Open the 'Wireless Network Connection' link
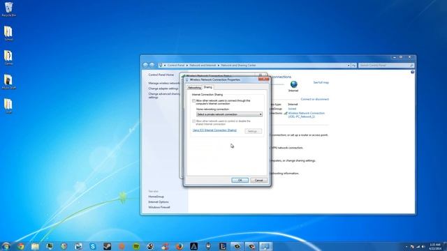Image resolution: width=447 pixels, height=251 pixels. pyautogui.click(x=306, y=114)
